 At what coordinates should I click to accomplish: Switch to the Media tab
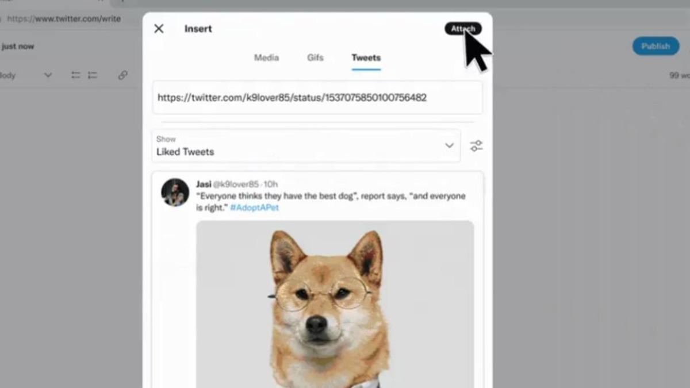266,57
